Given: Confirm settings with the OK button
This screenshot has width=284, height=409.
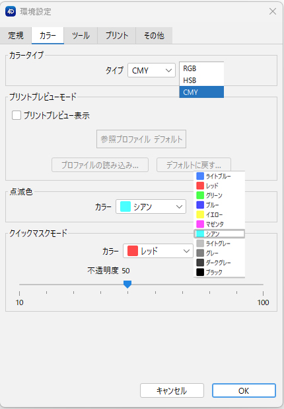Looking at the screenshot, I should click(244, 390).
